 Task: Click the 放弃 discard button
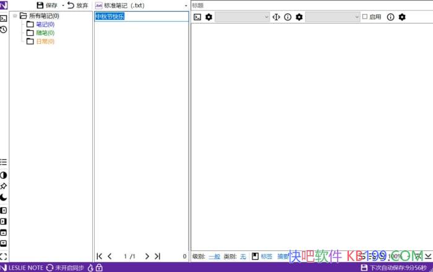coord(77,6)
